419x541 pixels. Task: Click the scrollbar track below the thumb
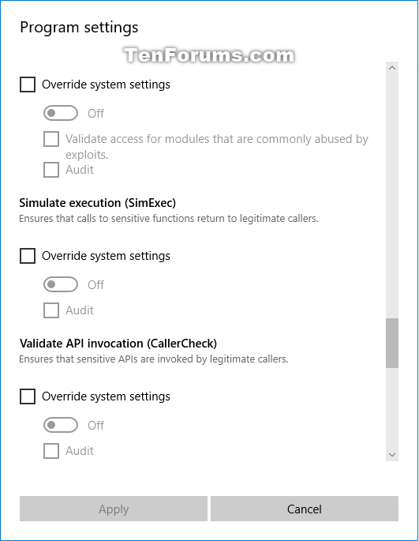[x=392, y=408]
